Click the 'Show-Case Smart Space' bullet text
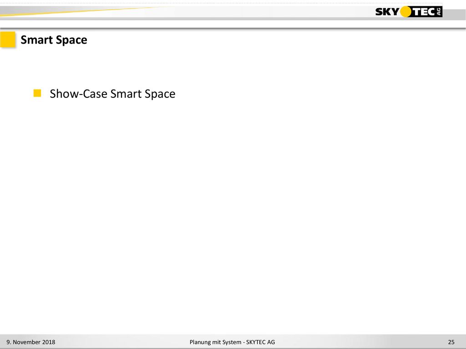 [x=112, y=94]
